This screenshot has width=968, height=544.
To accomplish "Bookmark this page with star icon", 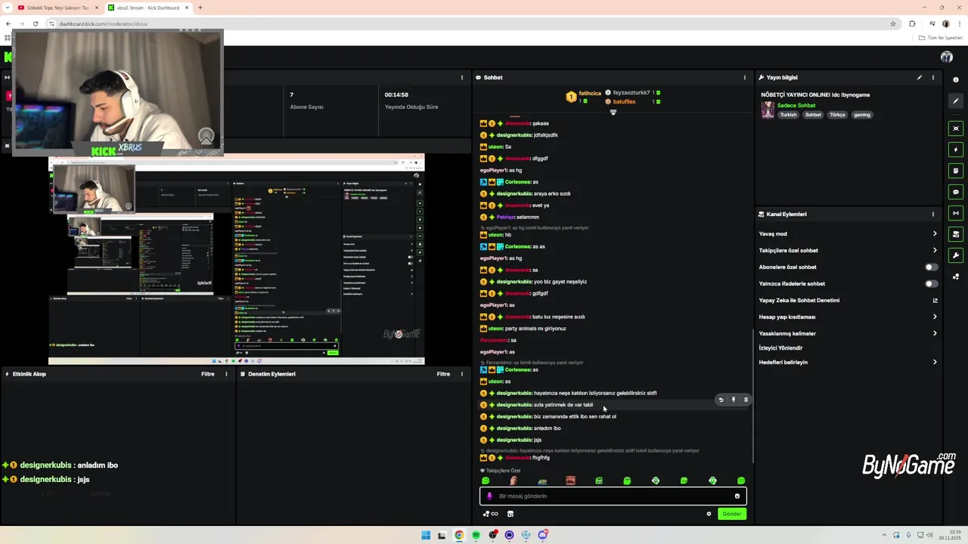I will [893, 23].
